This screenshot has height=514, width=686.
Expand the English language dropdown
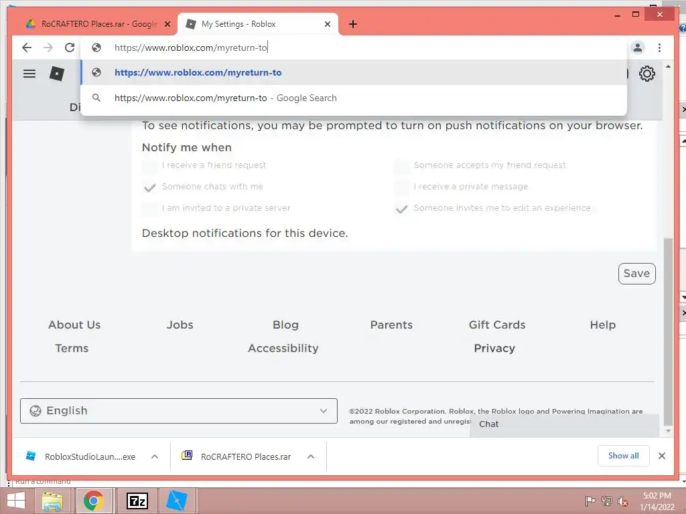click(x=178, y=411)
